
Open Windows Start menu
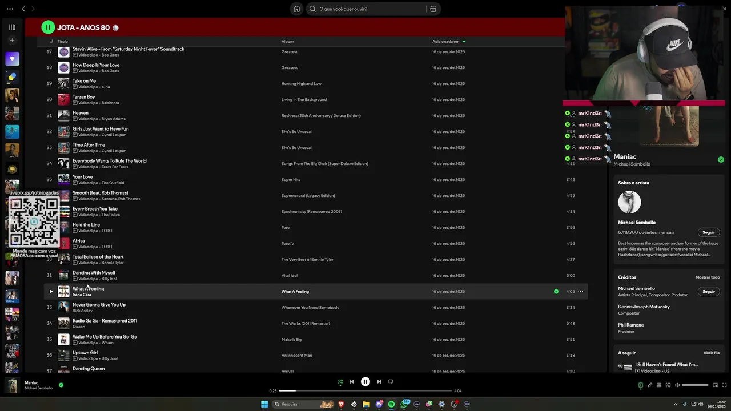[264, 404]
